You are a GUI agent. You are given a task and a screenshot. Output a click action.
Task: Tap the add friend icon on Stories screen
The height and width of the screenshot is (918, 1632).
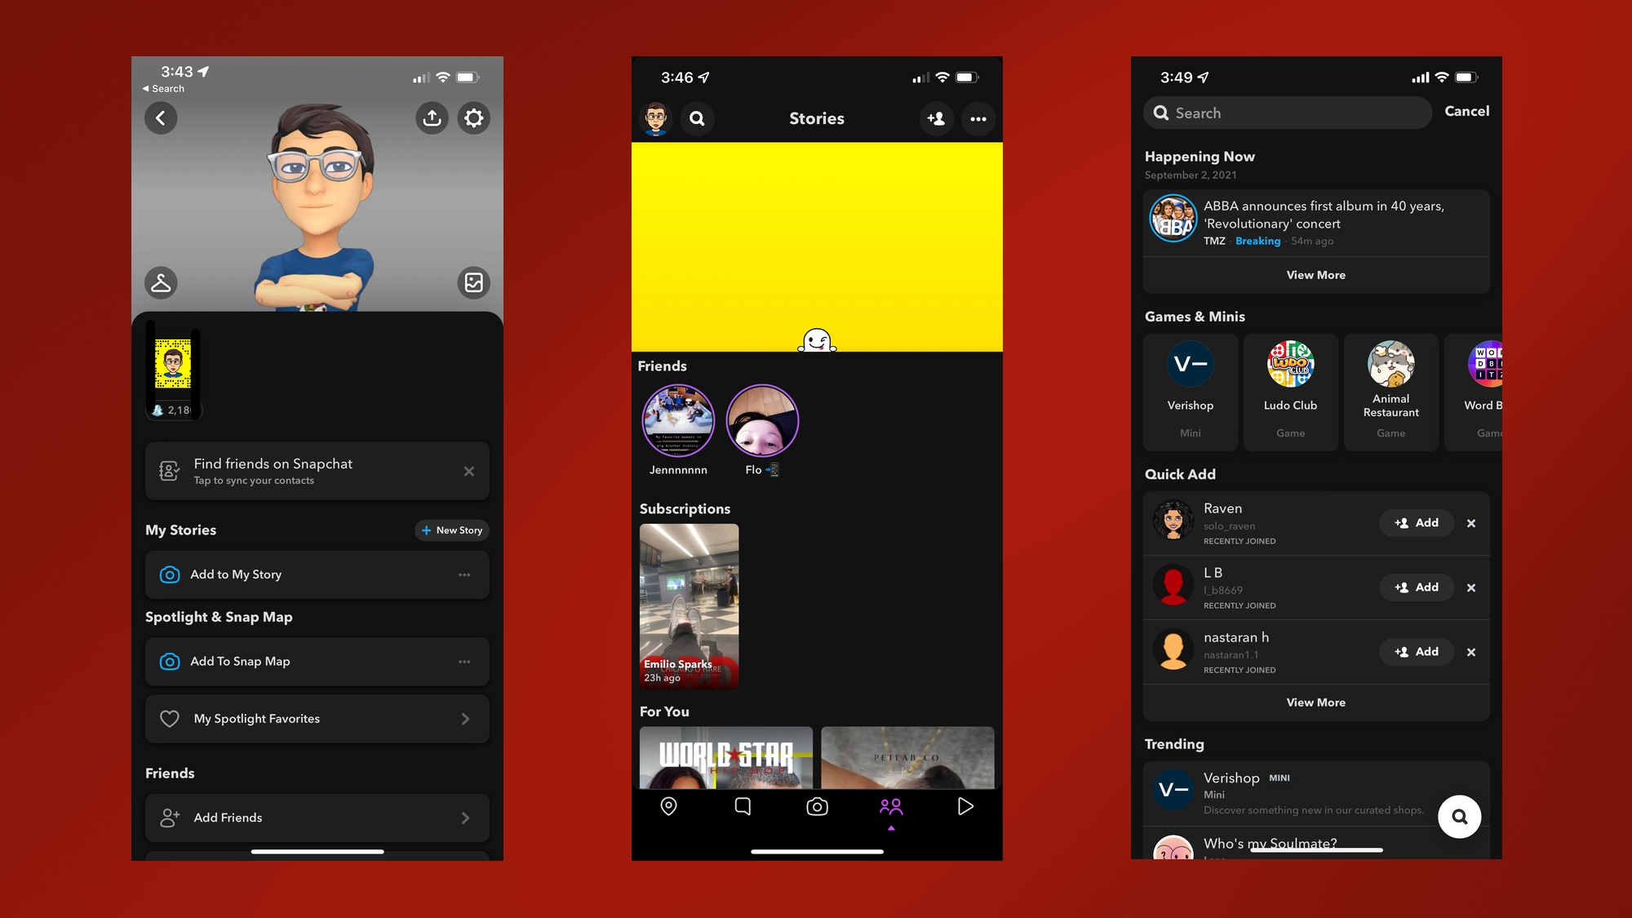937,118
